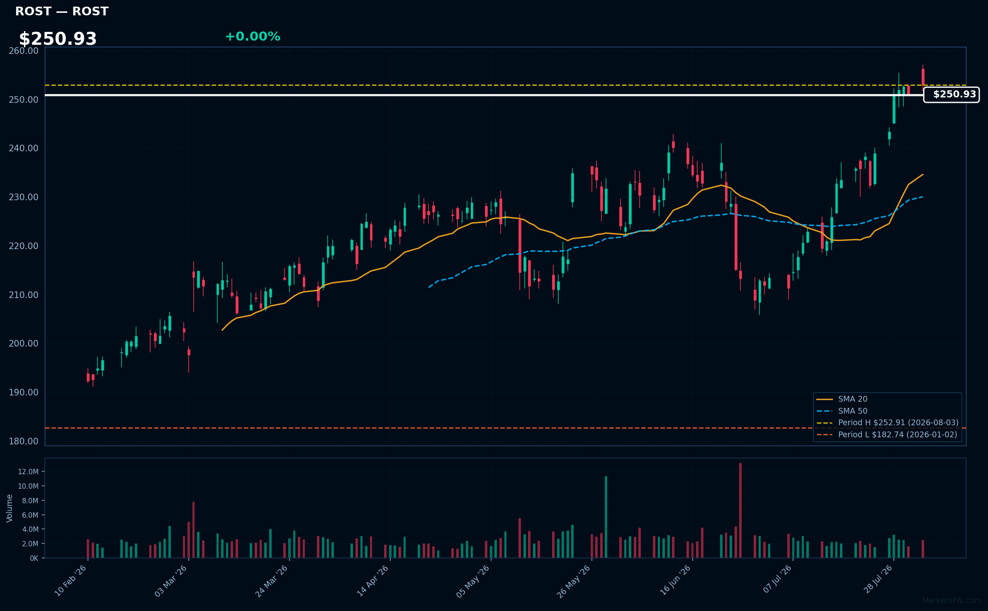The height and width of the screenshot is (611, 988).
Task: Click the ROST — ROST chart title
Action: pyautogui.click(x=62, y=11)
